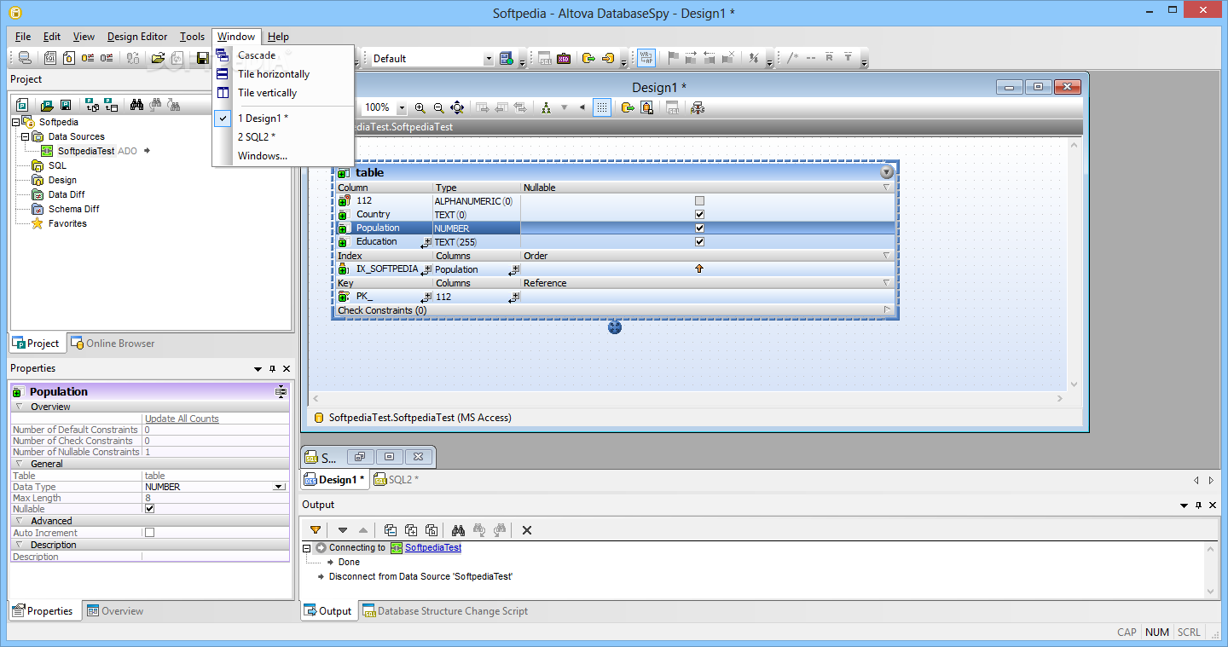Collapse the Softpedia project tree node
Screen dimensions: 1228x647
click(16, 122)
